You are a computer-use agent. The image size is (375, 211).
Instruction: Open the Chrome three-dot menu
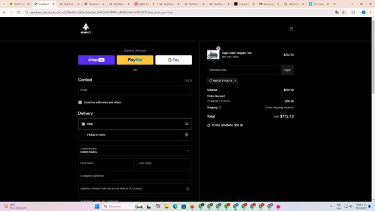pos(370,12)
